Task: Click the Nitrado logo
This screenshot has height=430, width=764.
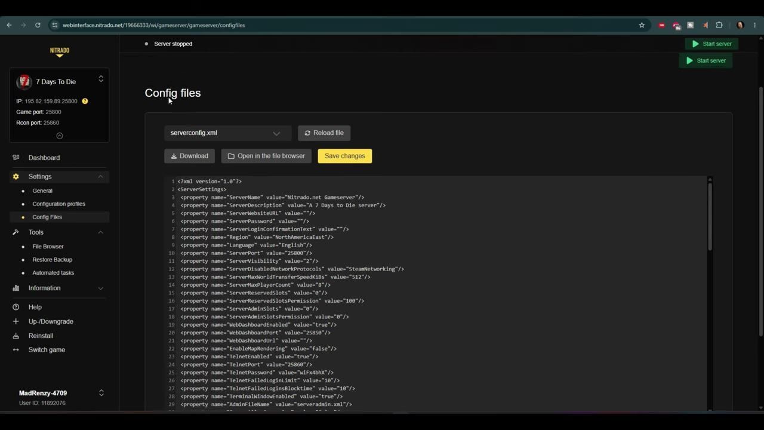Action: coord(60,52)
